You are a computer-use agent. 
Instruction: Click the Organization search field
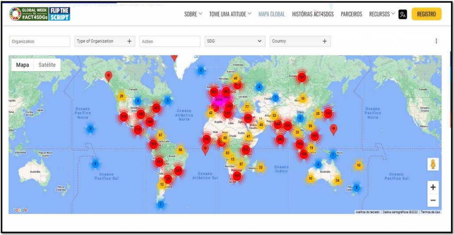pos(39,42)
